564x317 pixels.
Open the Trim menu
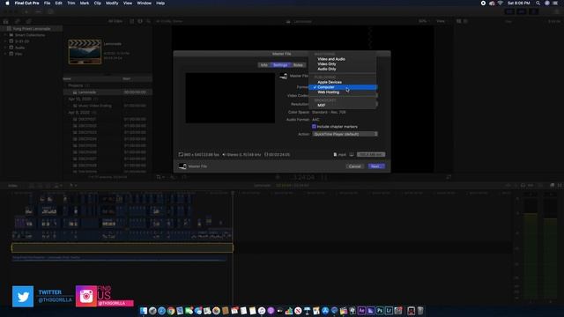(x=71, y=3)
